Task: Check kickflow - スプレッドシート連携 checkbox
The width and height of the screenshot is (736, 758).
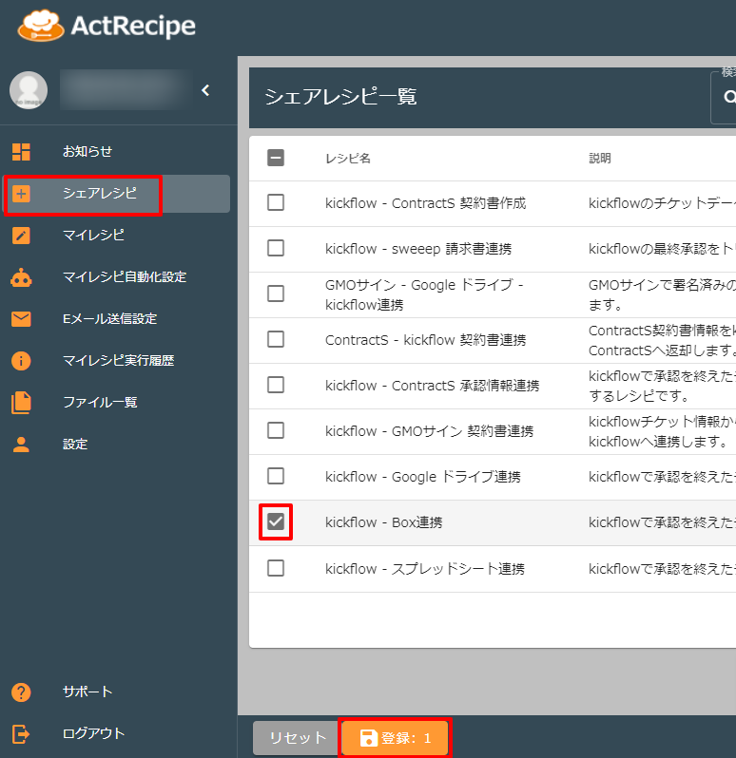Action: (276, 568)
